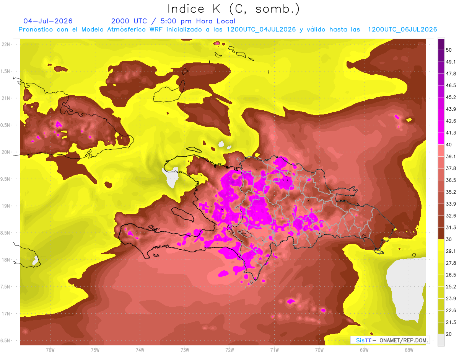Click the colorbar value label '45.2'
This screenshot has height=355, width=459.
point(451,97)
